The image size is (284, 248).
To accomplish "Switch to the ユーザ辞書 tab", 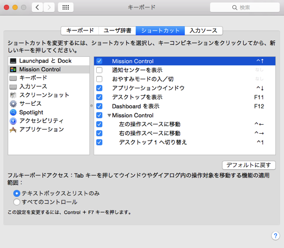I will click(x=118, y=30).
